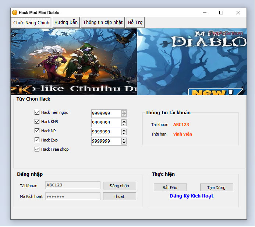Close the Hack Mod Mini Diablo window
The height and width of the screenshot is (227, 255).
(238, 13)
